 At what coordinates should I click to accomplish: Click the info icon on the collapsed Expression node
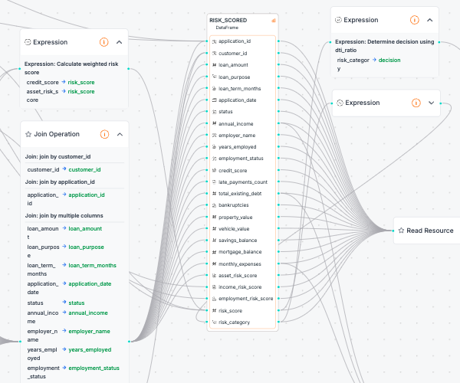click(x=416, y=103)
